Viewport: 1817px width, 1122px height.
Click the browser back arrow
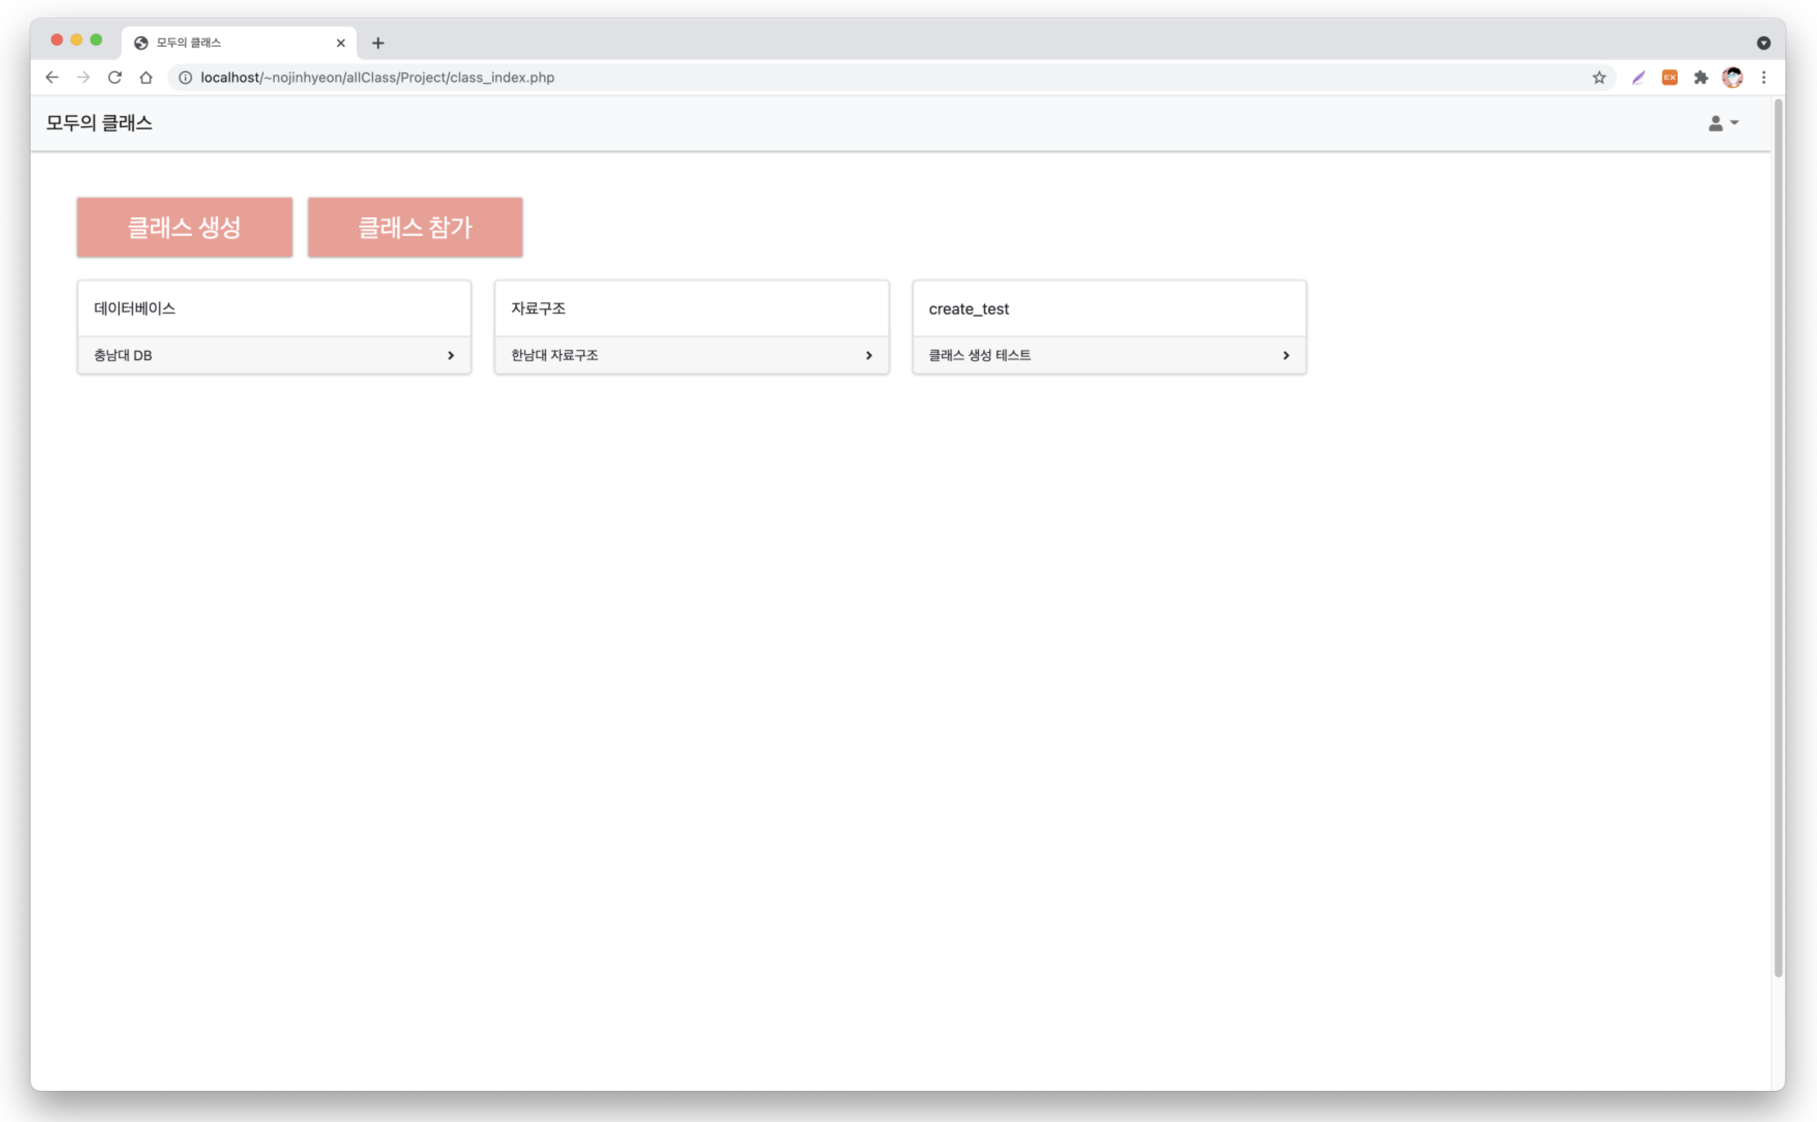pos(51,77)
